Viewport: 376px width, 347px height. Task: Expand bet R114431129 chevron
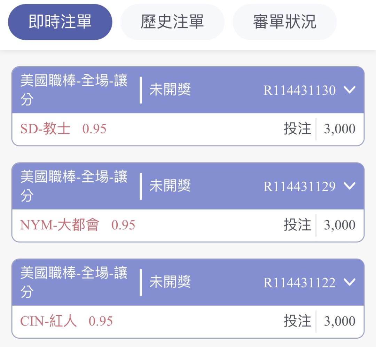(x=349, y=186)
